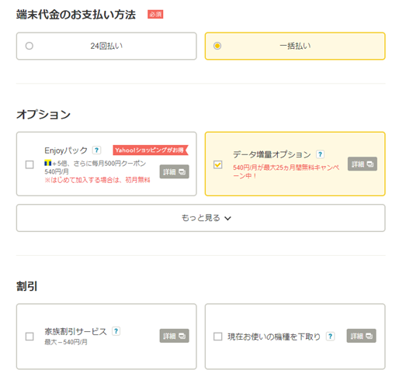Open 詳細 for 家族割引サービス
The image size is (399, 380).
pos(175,336)
